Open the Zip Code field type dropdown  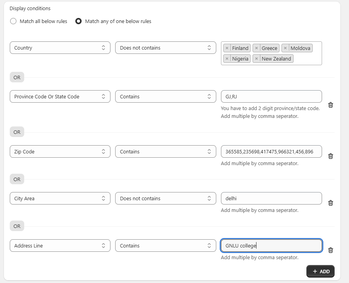tap(60, 151)
